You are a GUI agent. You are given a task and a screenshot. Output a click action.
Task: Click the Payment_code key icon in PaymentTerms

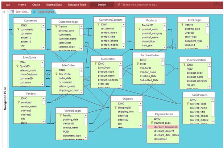152,122
